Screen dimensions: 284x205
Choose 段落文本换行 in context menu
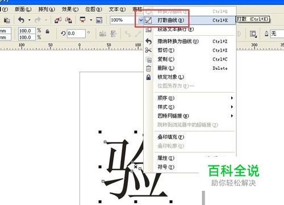[x=190, y=30]
